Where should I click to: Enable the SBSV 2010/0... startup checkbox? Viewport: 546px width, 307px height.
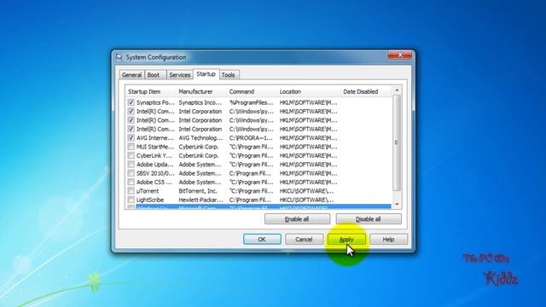point(131,173)
